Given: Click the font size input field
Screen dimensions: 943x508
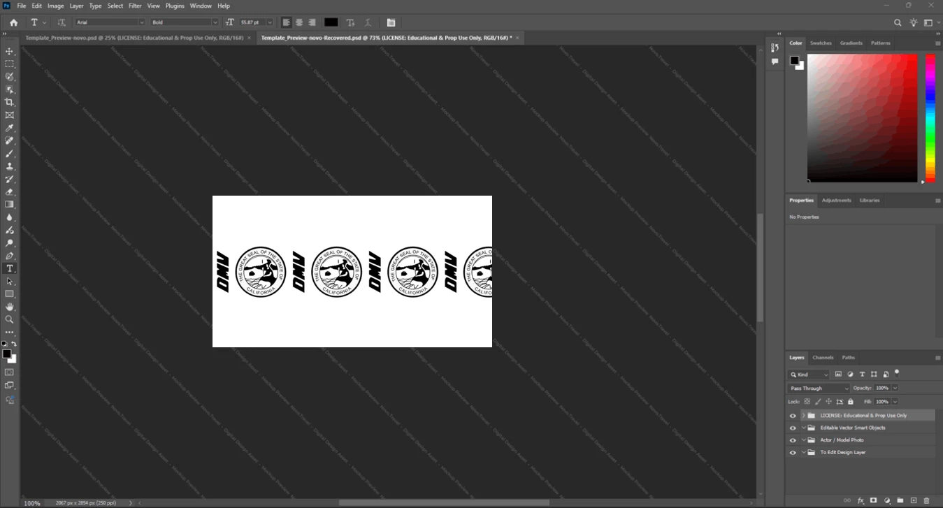Looking at the screenshot, I should (252, 22).
